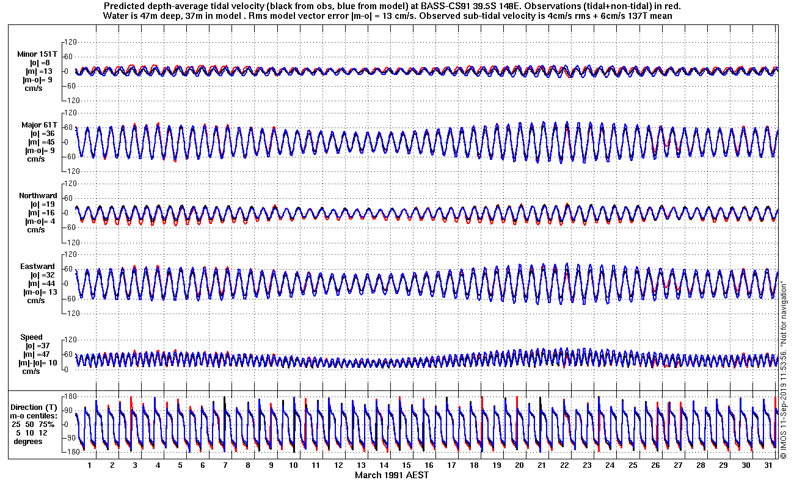The width and height of the screenshot is (794, 488).
Task: Click day 1 on the date axis
Action: (x=89, y=465)
